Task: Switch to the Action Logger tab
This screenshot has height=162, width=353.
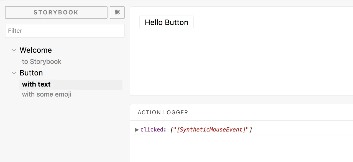Action: click(x=163, y=113)
